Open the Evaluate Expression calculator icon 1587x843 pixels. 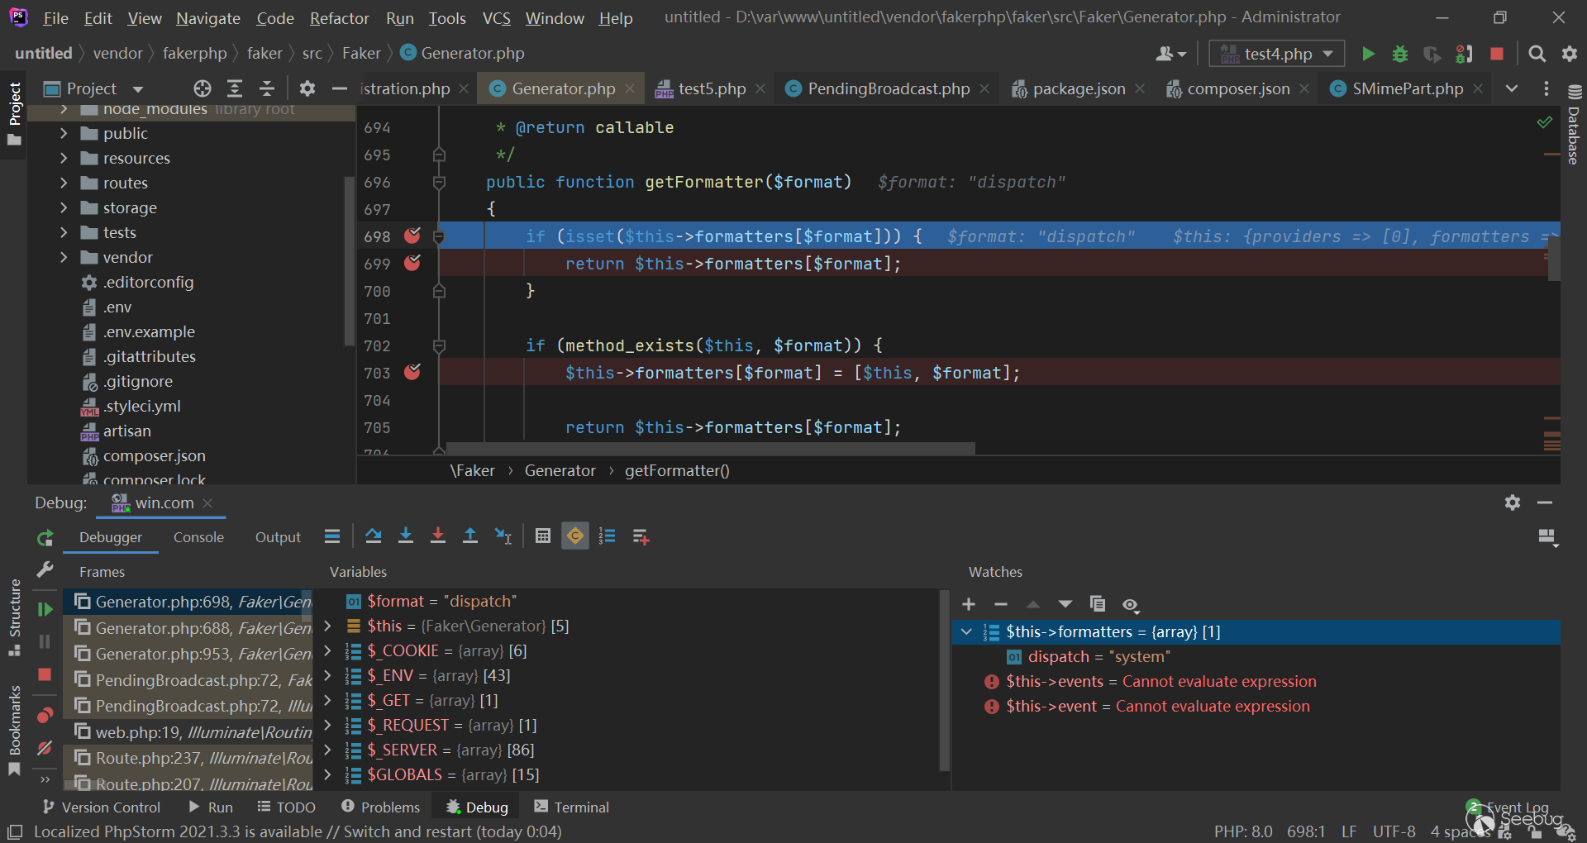(542, 536)
